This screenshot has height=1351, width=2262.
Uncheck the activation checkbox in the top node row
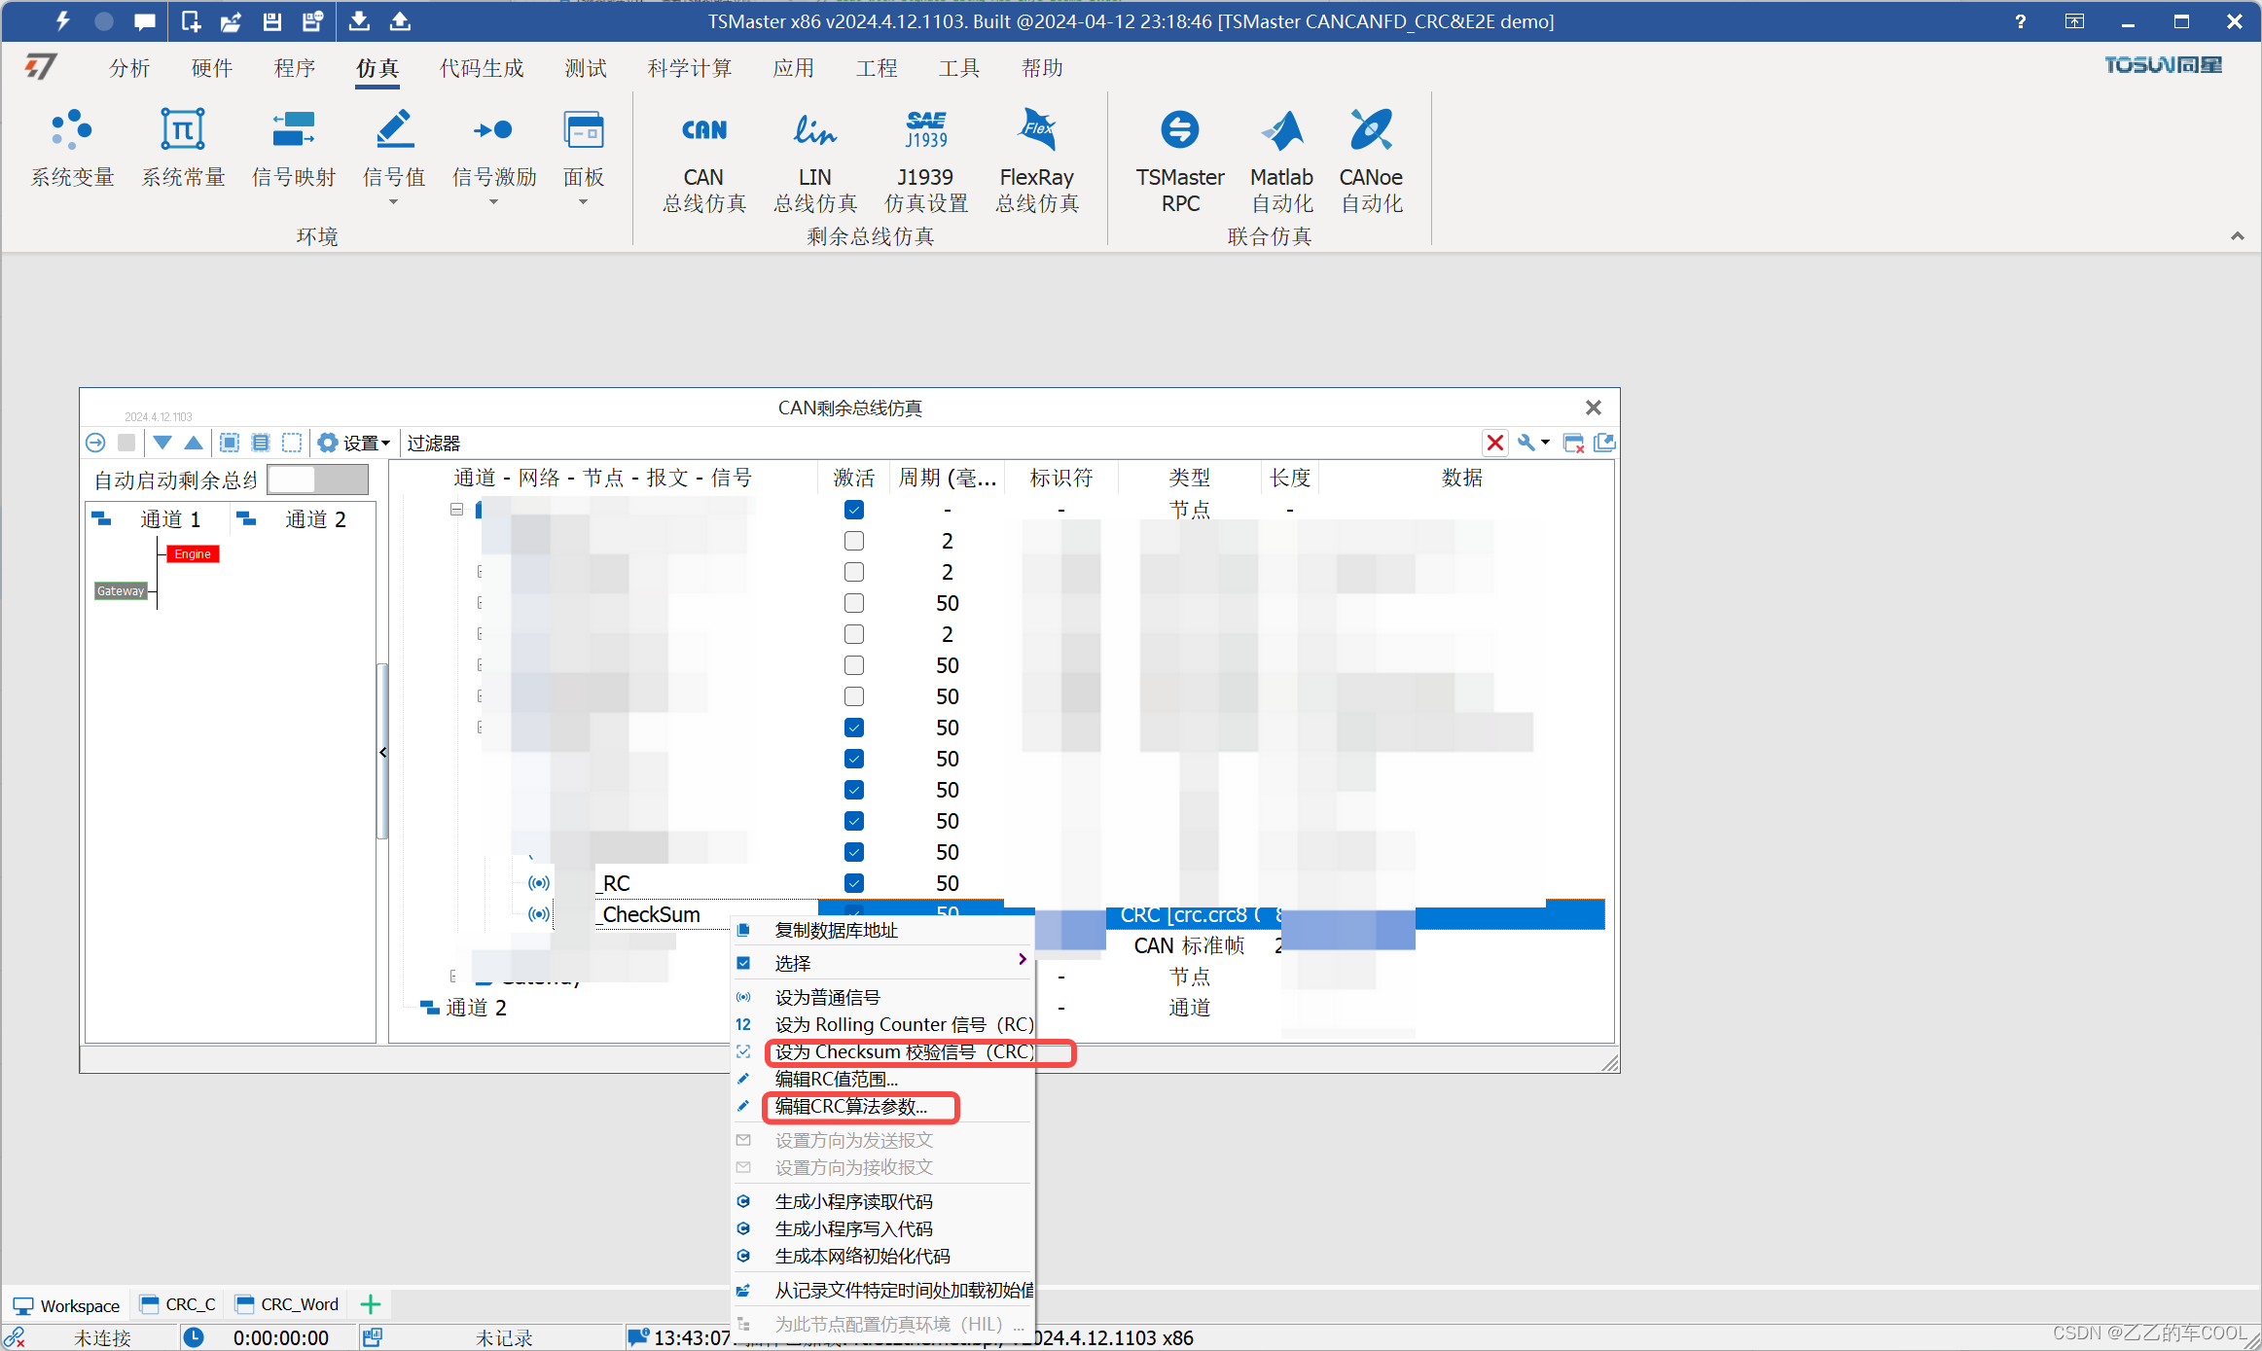pyautogui.click(x=854, y=510)
